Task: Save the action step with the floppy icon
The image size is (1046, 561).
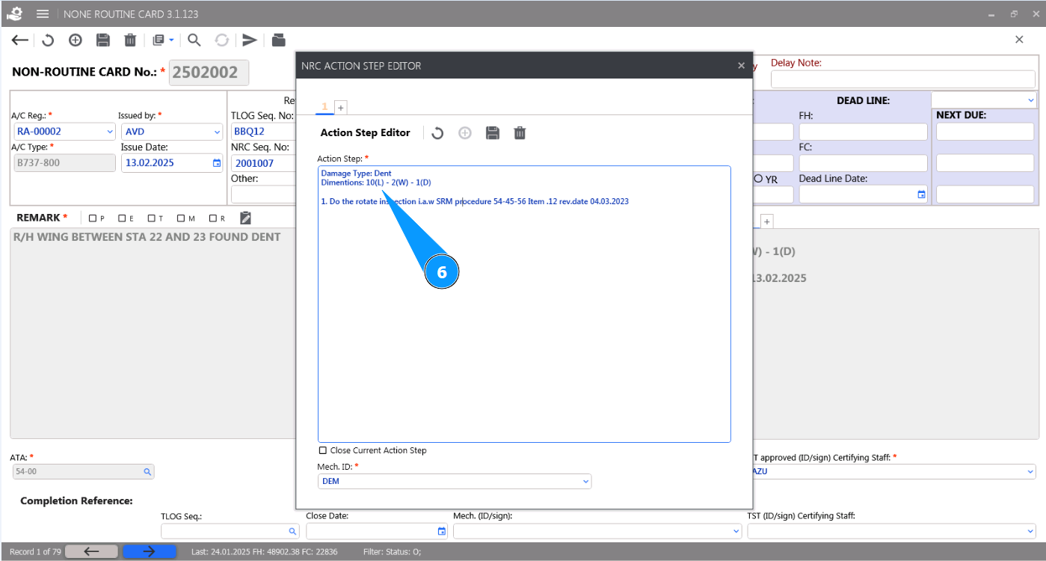Action: pos(493,133)
